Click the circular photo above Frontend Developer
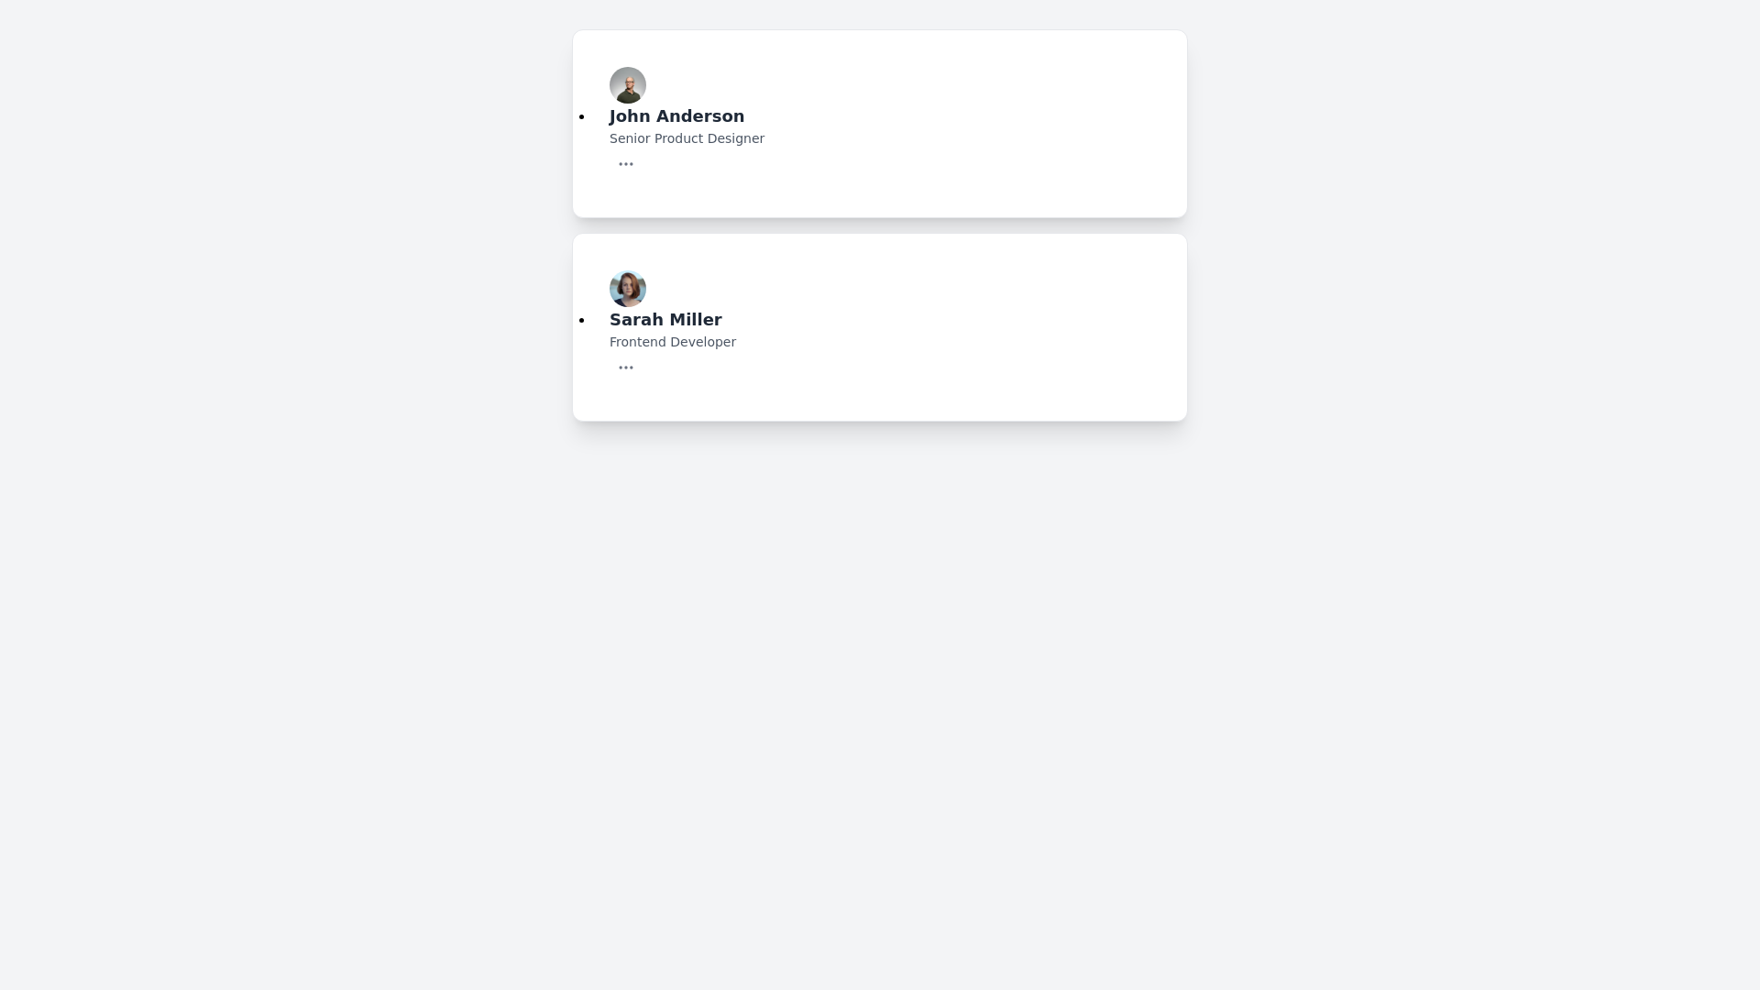This screenshot has height=990, width=1760. pos(628,289)
